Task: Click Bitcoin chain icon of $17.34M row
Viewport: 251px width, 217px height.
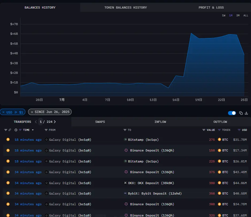Action: click(8, 150)
